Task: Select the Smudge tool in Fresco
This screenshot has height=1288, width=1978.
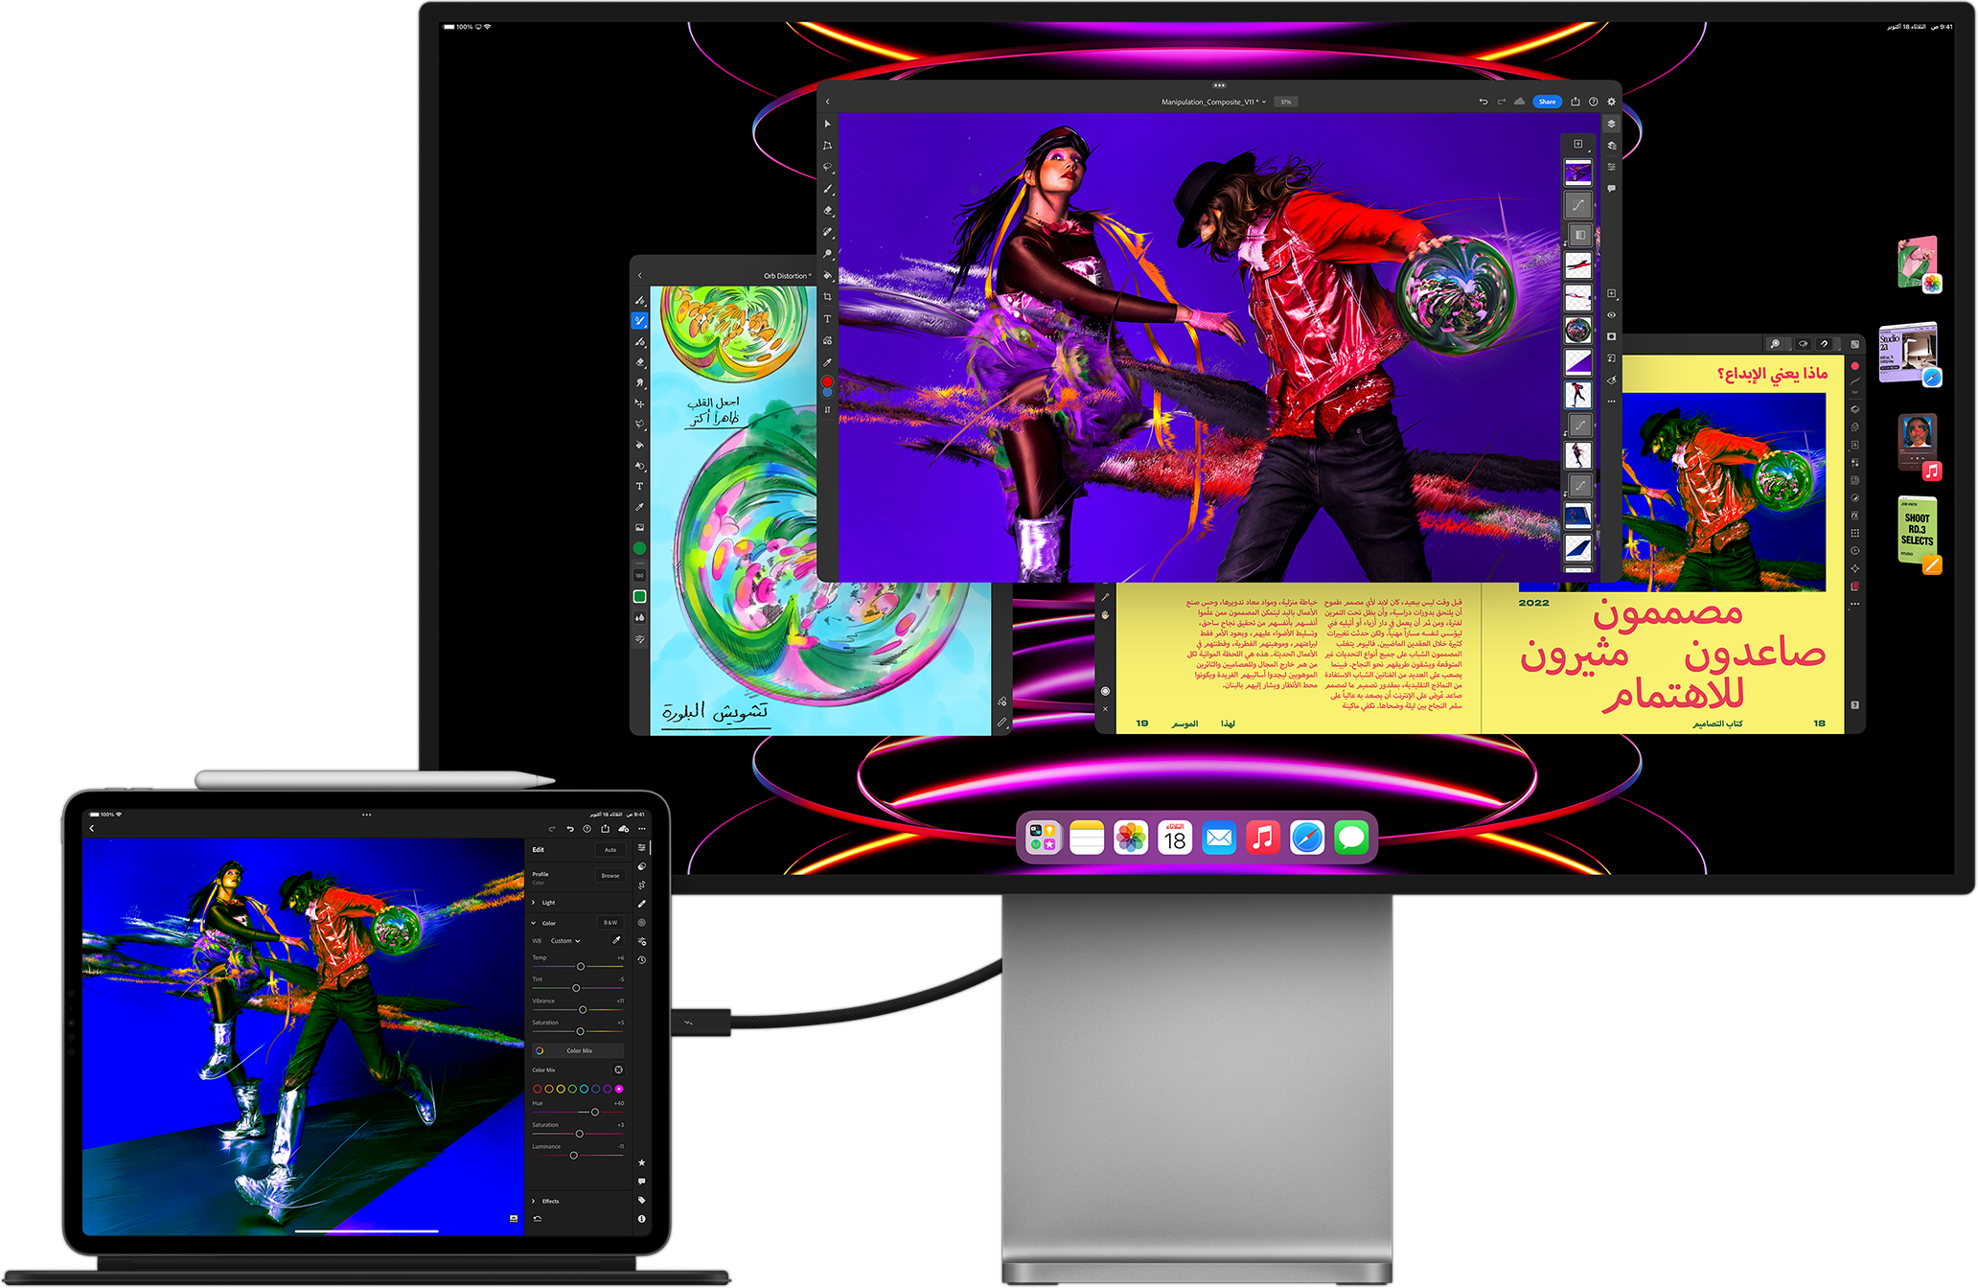Action: coord(637,380)
